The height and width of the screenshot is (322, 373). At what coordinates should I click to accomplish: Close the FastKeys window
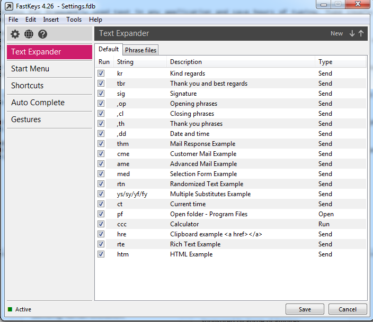coord(358,4)
